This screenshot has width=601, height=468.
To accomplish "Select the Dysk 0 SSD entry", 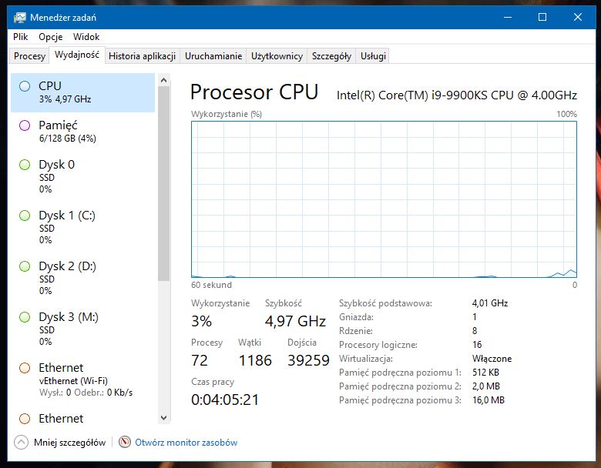I will (82, 176).
